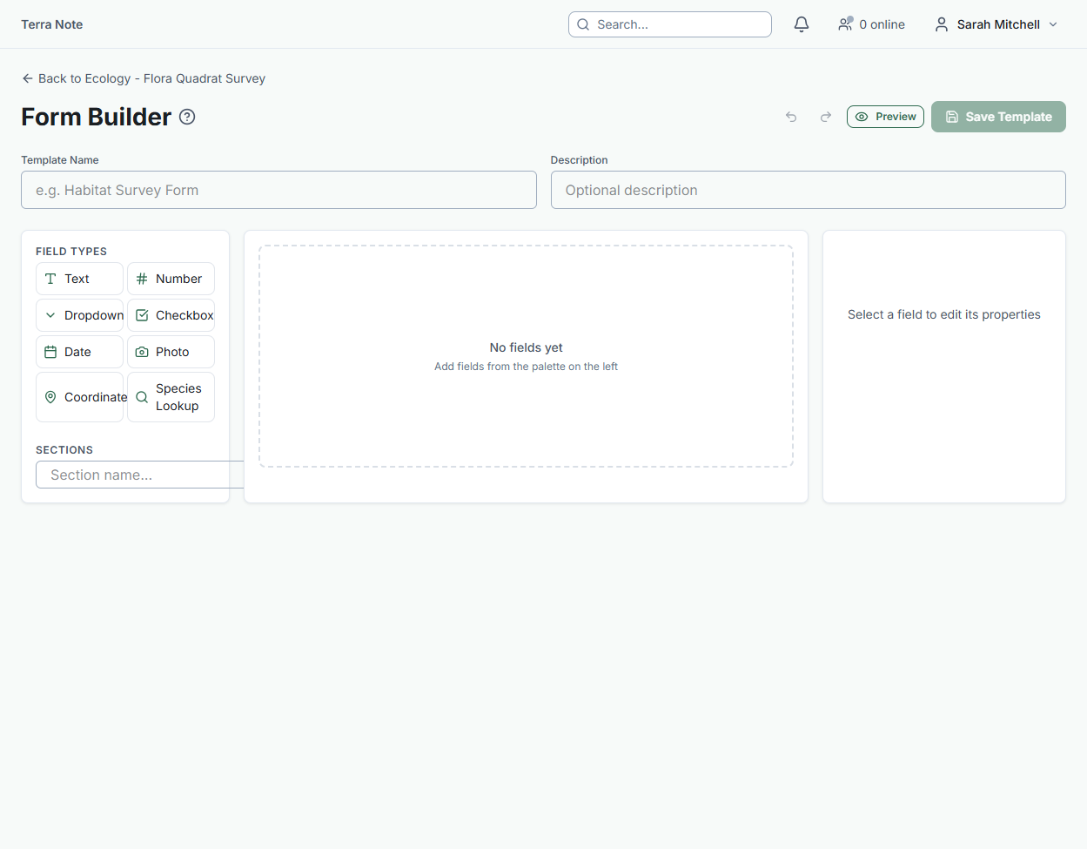Add a Dropdown field type
This screenshot has width=1087, height=849.
tap(80, 315)
